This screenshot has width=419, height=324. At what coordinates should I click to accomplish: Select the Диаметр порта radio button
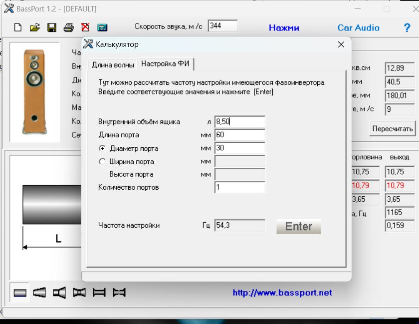[102, 149]
